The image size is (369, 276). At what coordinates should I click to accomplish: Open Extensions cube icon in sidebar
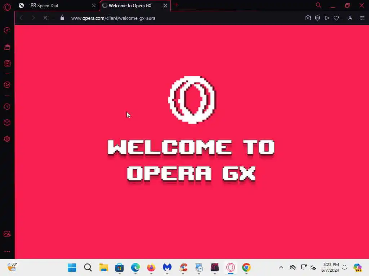pos(7,123)
